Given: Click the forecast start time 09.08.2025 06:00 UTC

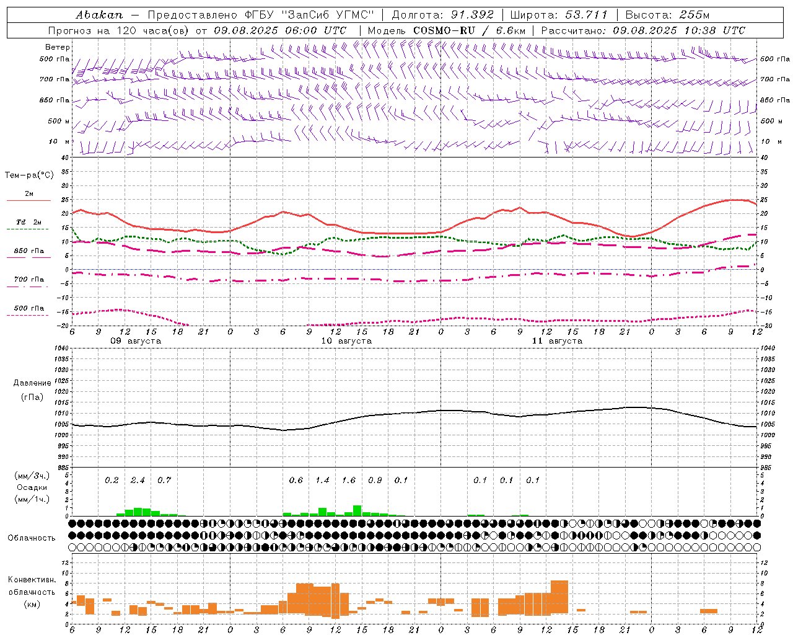Looking at the screenshot, I should pyautogui.click(x=280, y=30).
